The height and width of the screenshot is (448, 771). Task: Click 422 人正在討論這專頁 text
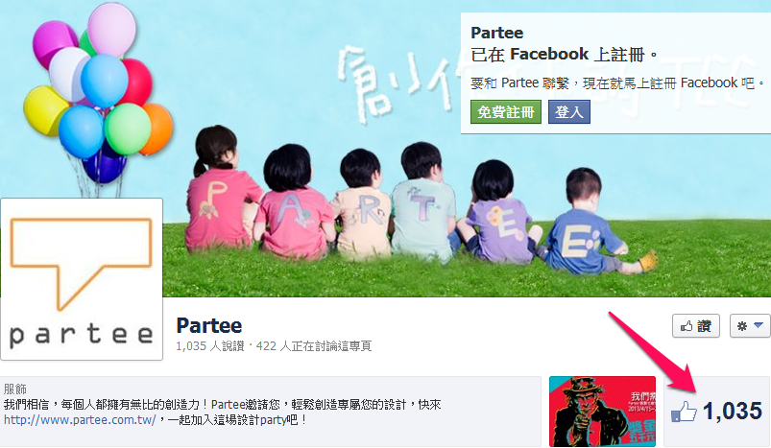pos(314,346)
